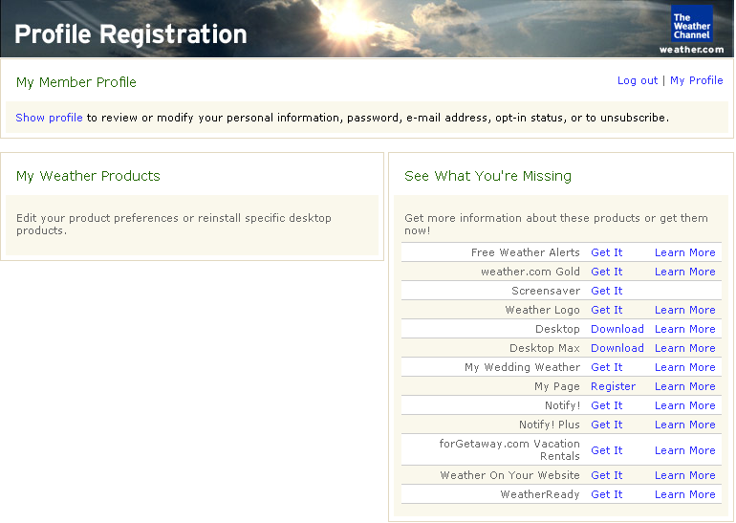Screen dimensions: 736x523
Task: Click the Log out link
Action: tap(638, 80)
